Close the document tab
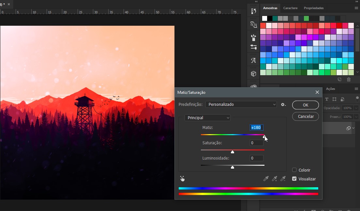 click(9, 4)
